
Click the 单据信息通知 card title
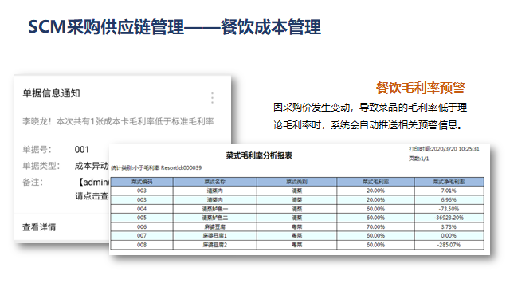[x=51, y=93]
